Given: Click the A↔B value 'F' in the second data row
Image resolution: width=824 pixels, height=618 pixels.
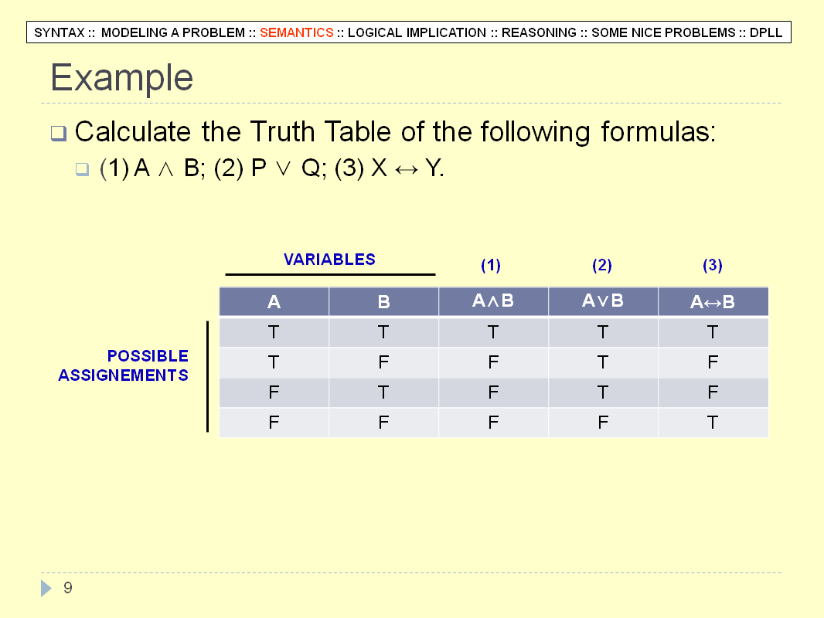Looking at the screenshot, I should coord(713,362).
